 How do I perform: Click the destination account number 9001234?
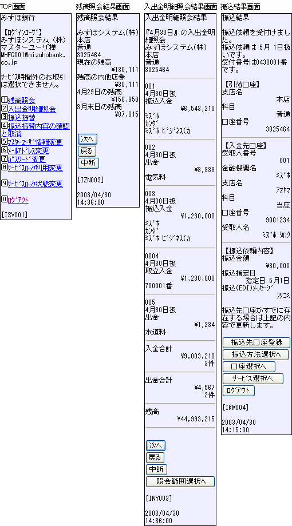[278, 220]
